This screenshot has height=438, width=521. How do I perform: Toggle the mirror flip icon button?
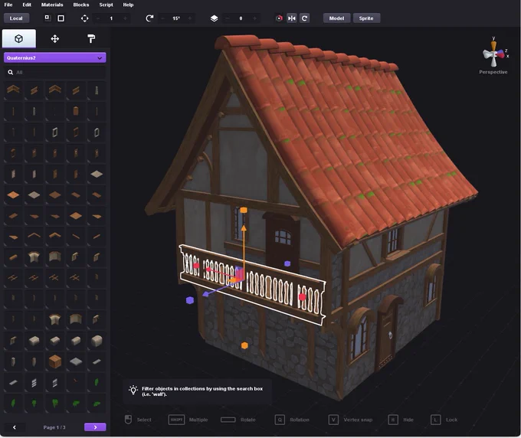[292, 18]
